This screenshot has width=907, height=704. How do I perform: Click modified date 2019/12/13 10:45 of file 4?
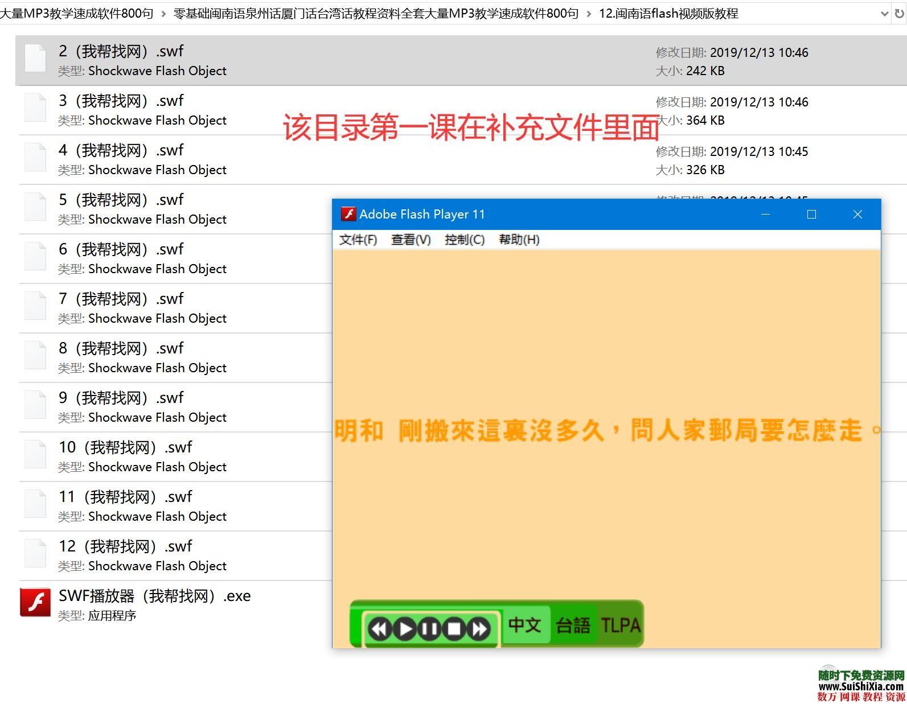[x=759, y=151]
